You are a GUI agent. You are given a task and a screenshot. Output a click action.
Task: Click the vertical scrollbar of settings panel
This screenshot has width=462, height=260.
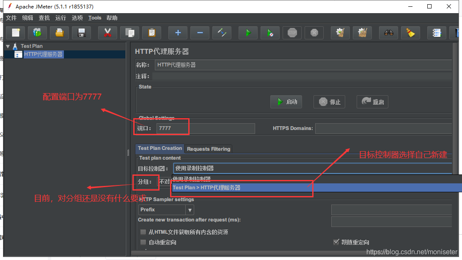click(455, 146)
